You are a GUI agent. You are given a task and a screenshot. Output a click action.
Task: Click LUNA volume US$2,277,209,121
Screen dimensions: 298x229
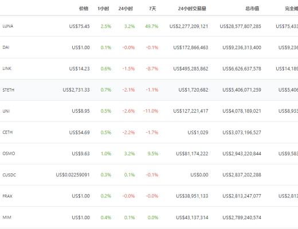189,26
